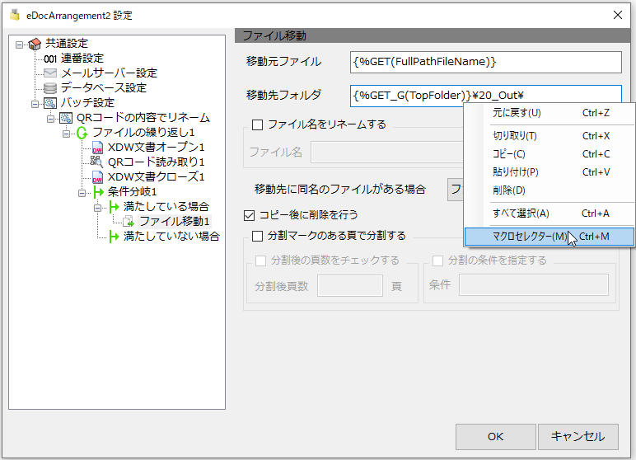The width and height of the screenshot is (636, 460).
Task: Open the 移動先に同名のファイルがある場合 dropdown
Action: pyautogui.click(x=455, y=190)
